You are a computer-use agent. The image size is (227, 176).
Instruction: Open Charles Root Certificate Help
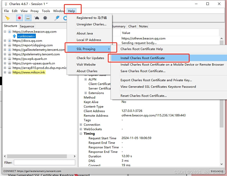141,49
